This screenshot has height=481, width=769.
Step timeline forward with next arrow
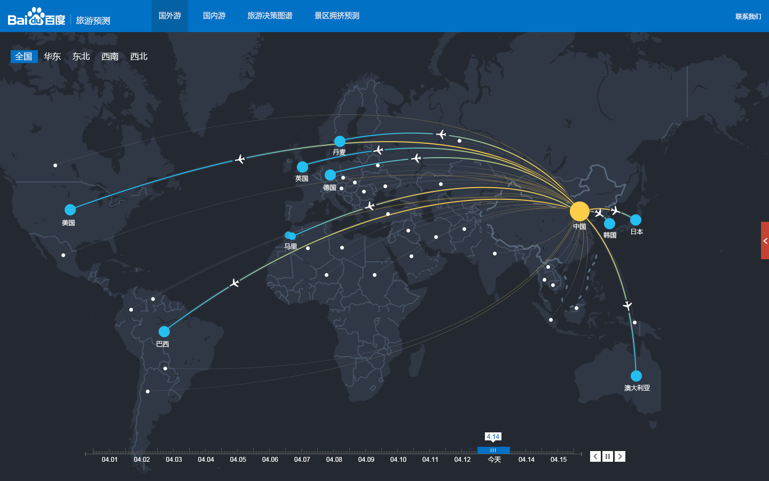click(620, 456)
